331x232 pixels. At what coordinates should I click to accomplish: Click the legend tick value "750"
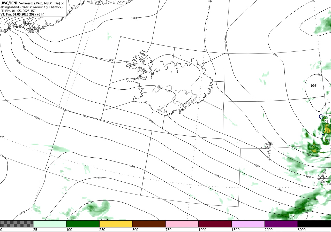[169, 230]
